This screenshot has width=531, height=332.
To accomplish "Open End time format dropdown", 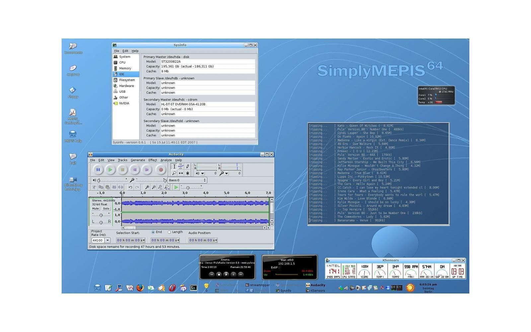I will [178, 240].
